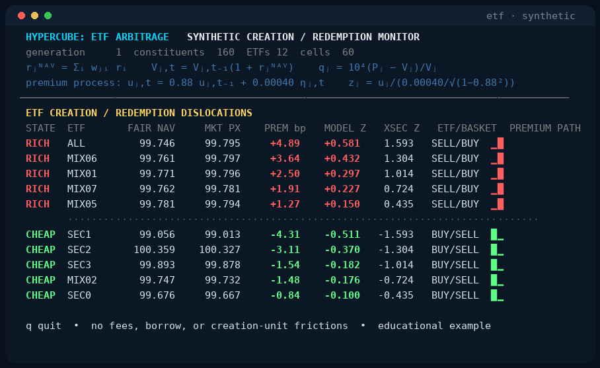
Task: Click the 'q quit' footer hint
Action: click(43, 326)
